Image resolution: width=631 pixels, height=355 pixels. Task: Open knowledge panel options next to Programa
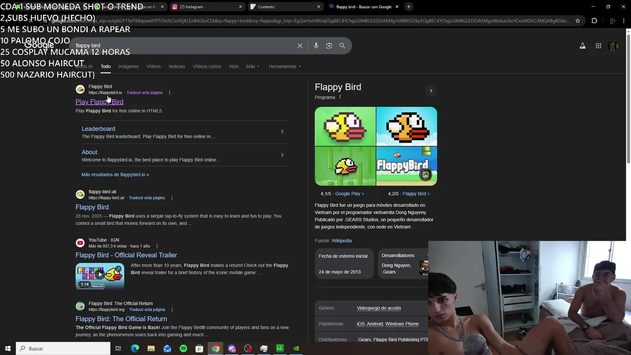(340, 97)
